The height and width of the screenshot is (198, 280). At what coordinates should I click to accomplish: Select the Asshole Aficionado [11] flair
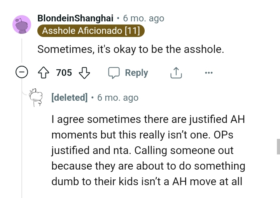pos(91,31)
